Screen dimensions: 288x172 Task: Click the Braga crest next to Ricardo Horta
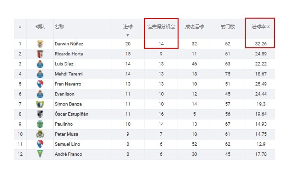coord(40,54)
